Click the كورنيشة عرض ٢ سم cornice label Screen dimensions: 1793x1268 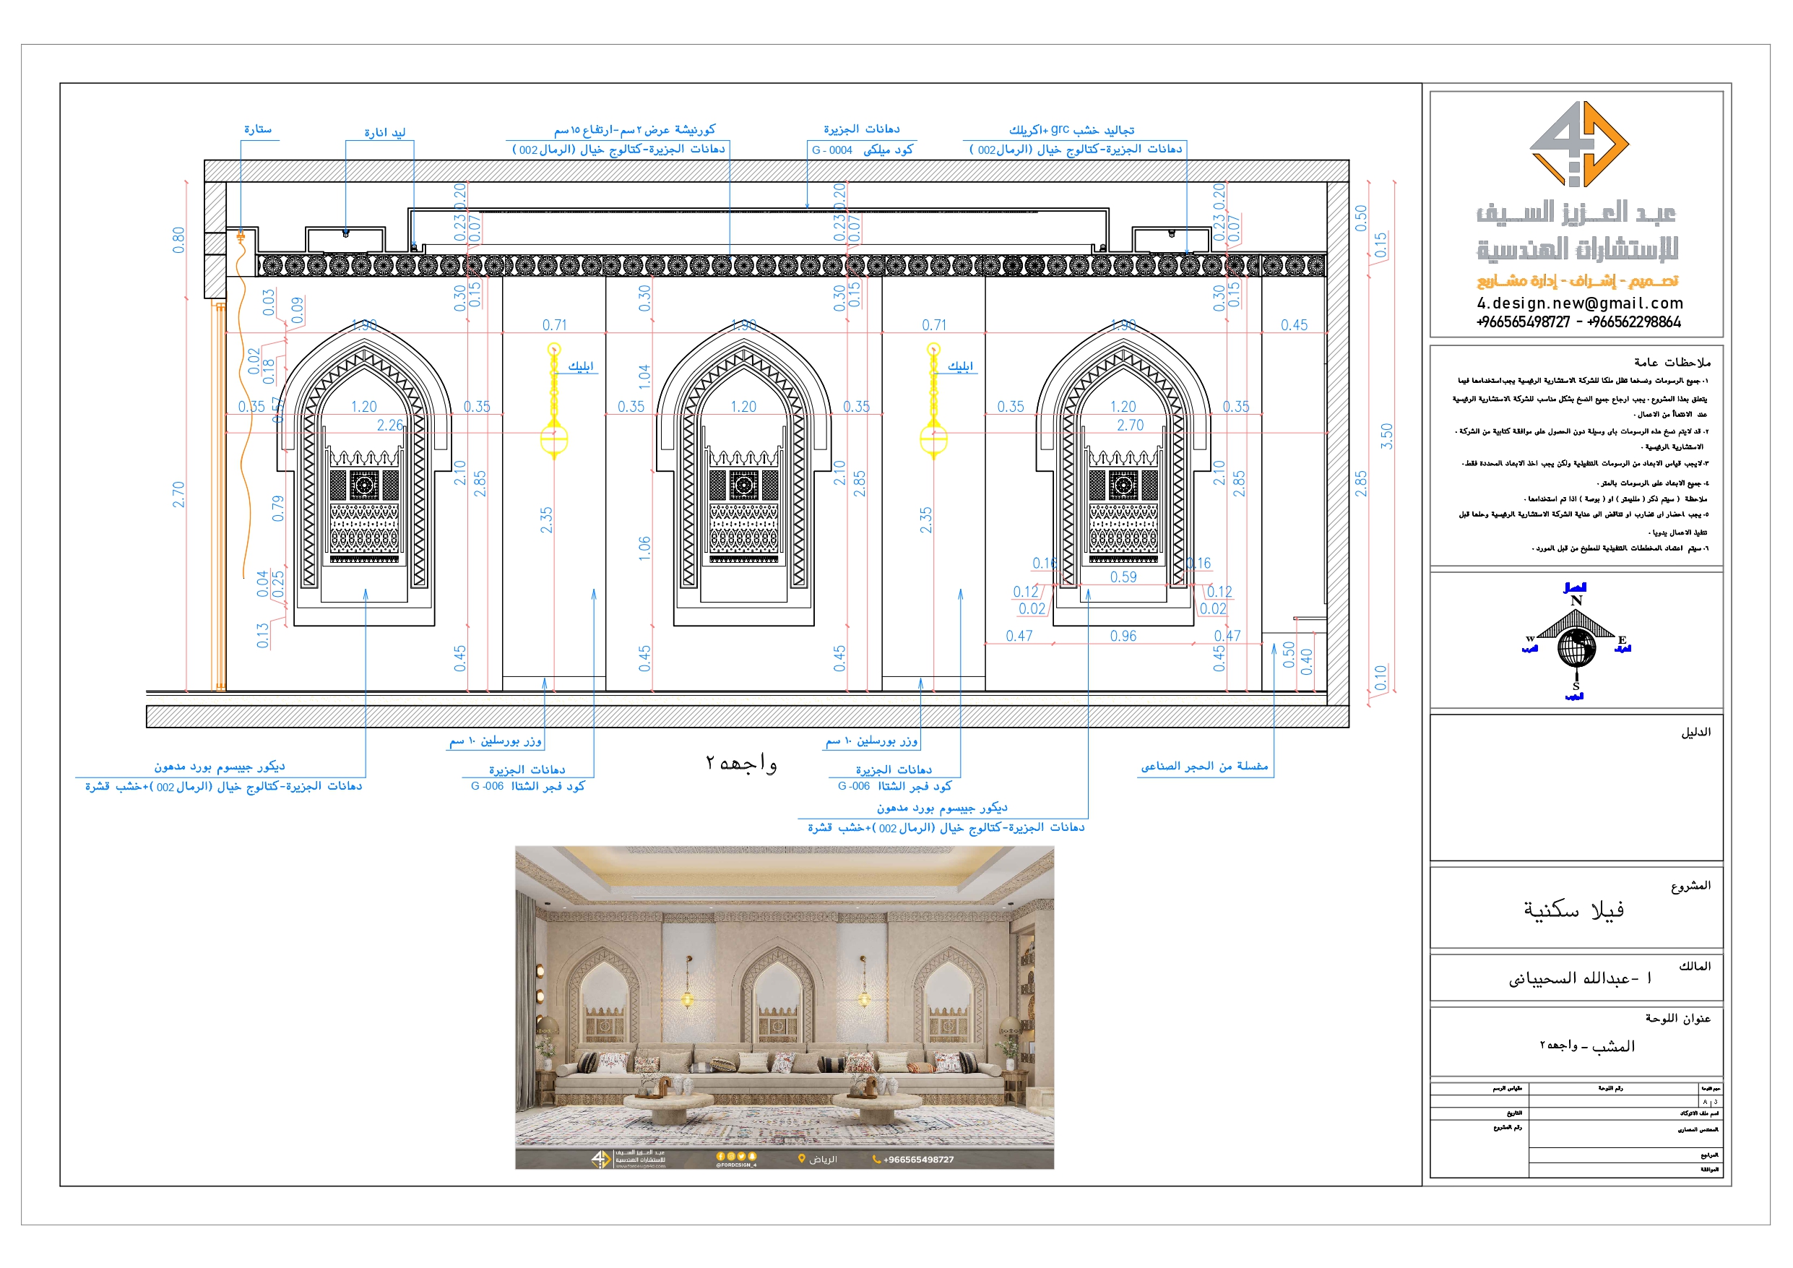click(x=634, y=130)
